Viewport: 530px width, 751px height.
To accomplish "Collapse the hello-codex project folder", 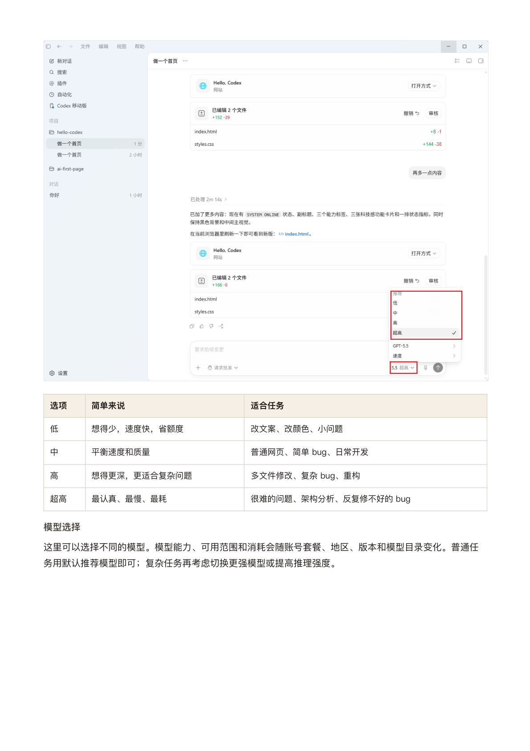I will (x=66, y=132).
